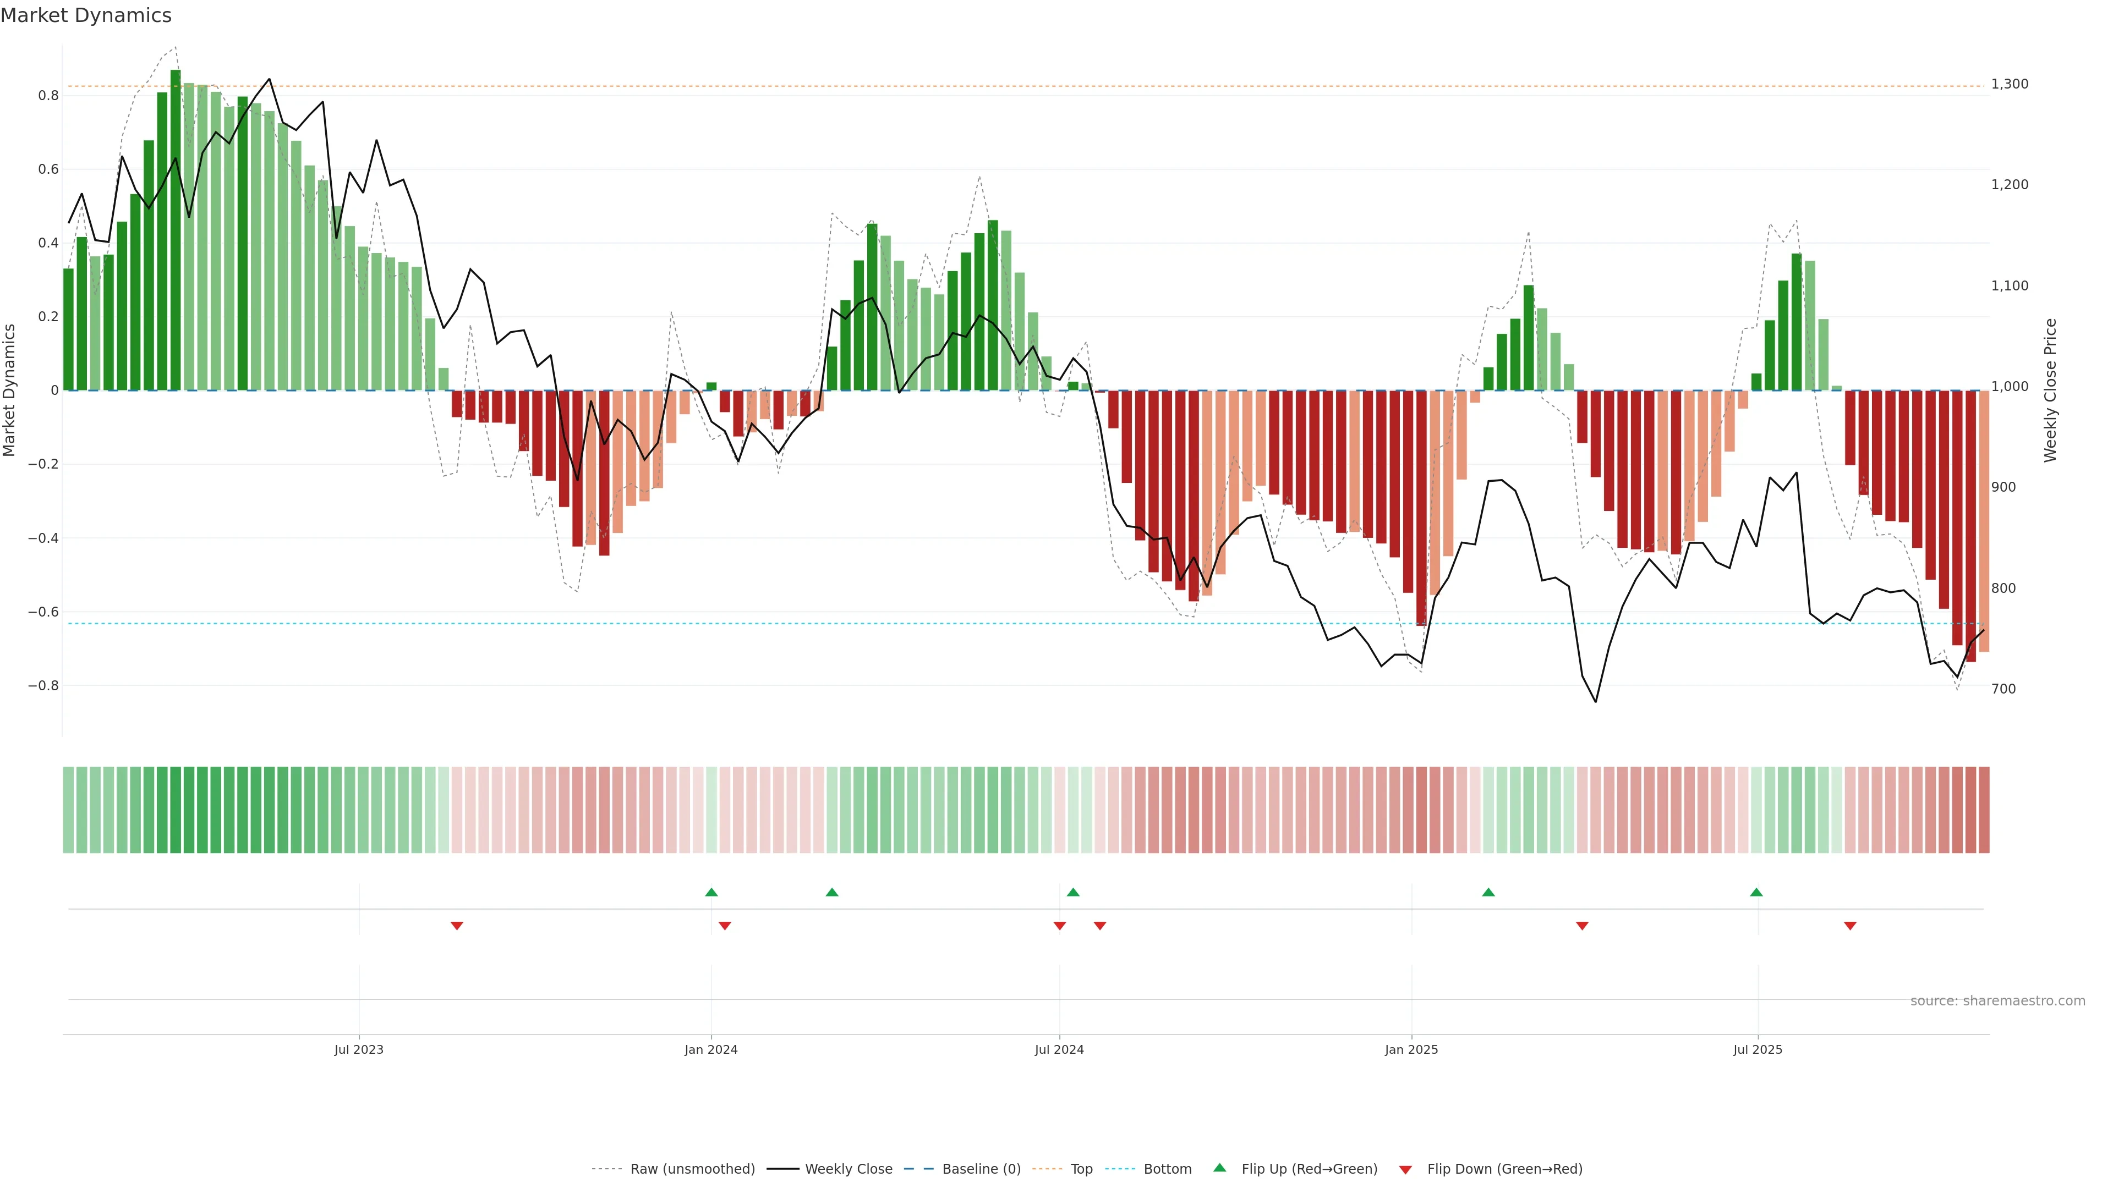Screen dimensions: 2113x1188
Task: Click the Jul 2024 axis label
Action: click(1059, 1049)
